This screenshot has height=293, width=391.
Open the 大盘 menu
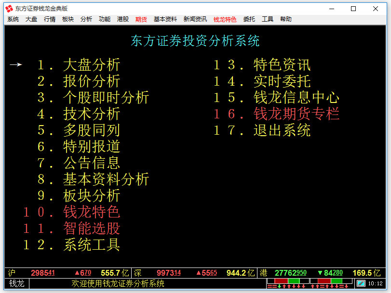31,19
